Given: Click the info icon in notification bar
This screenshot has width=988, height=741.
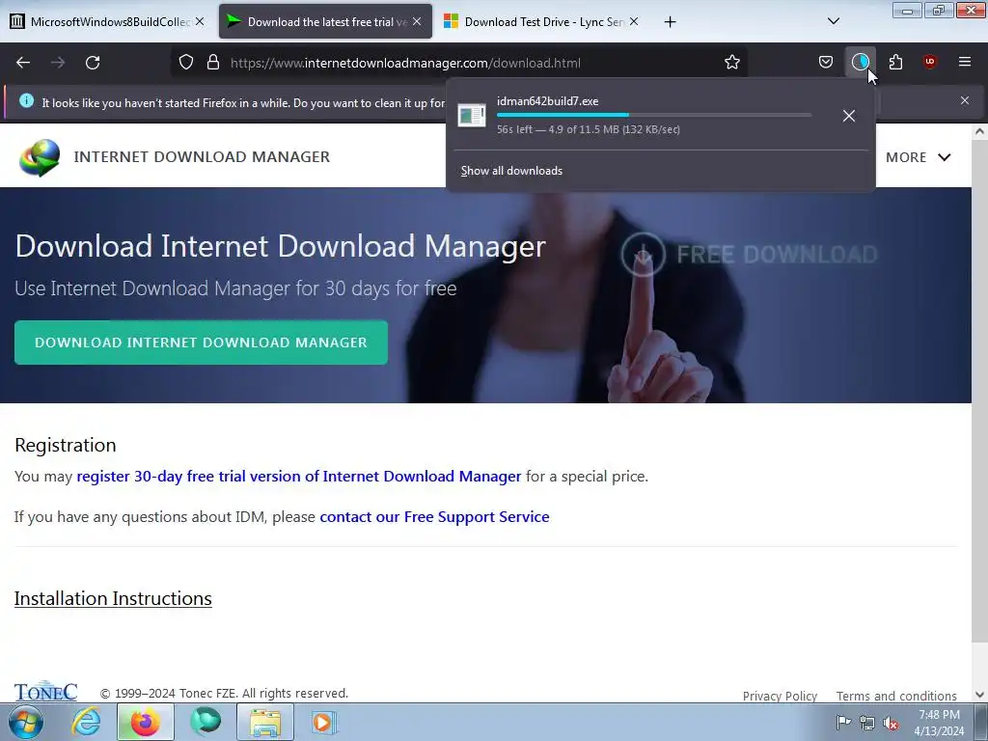Looking at the screenshot, I should point(26,100).
